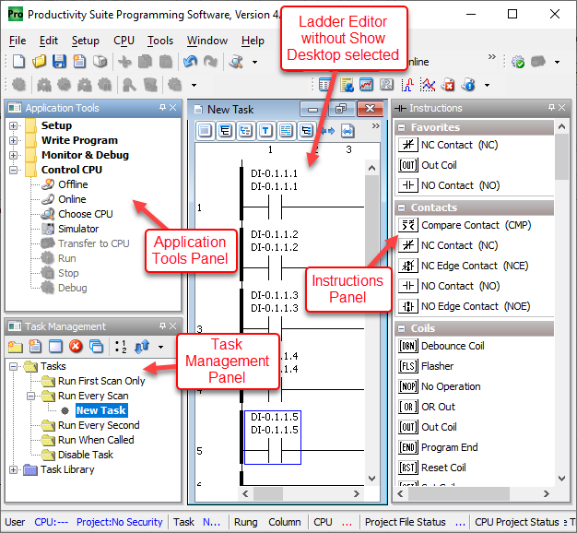Click the Save project toolbar icon
Image resolution: width=577 pixels, height=533 pixels.
point(59,62)
